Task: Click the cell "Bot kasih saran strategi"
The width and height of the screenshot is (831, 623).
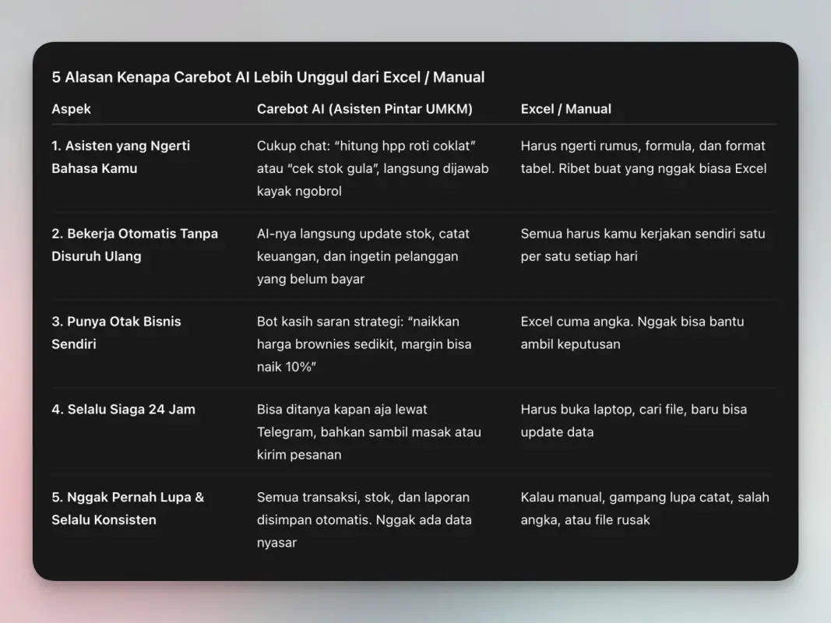Action: [x=364, y=343]
